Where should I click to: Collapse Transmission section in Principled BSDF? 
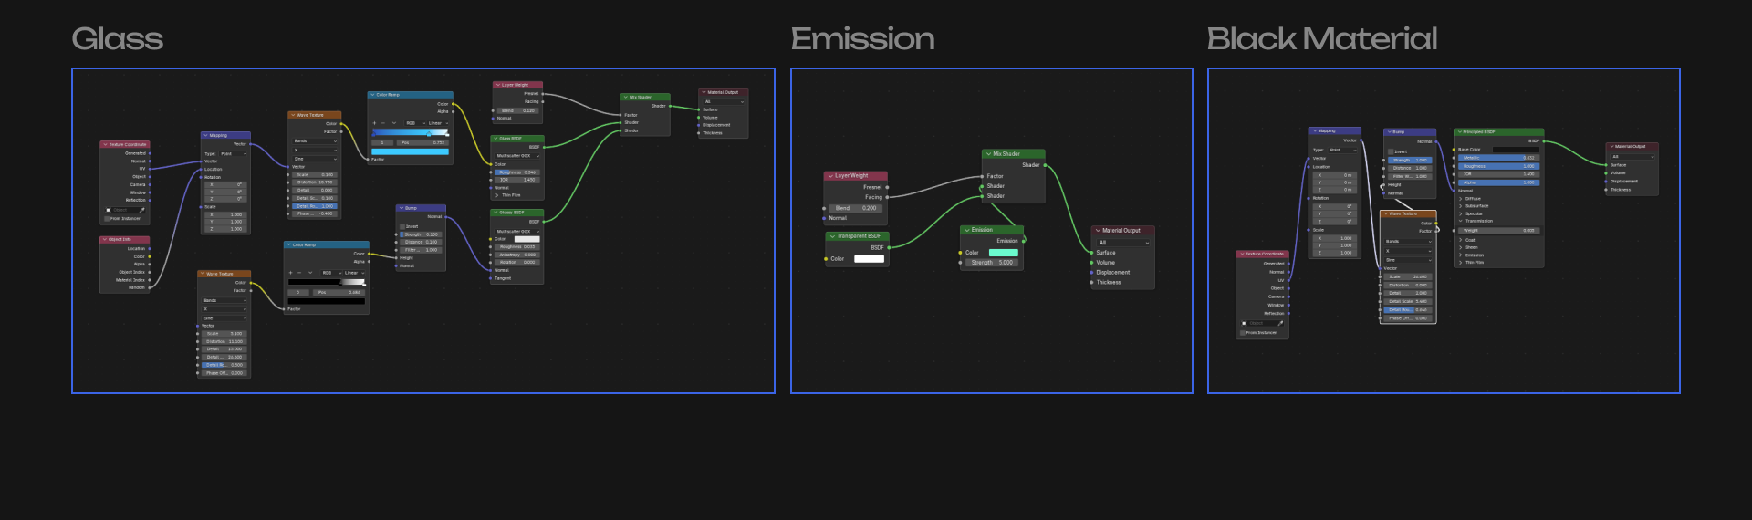coord(1461,221)
